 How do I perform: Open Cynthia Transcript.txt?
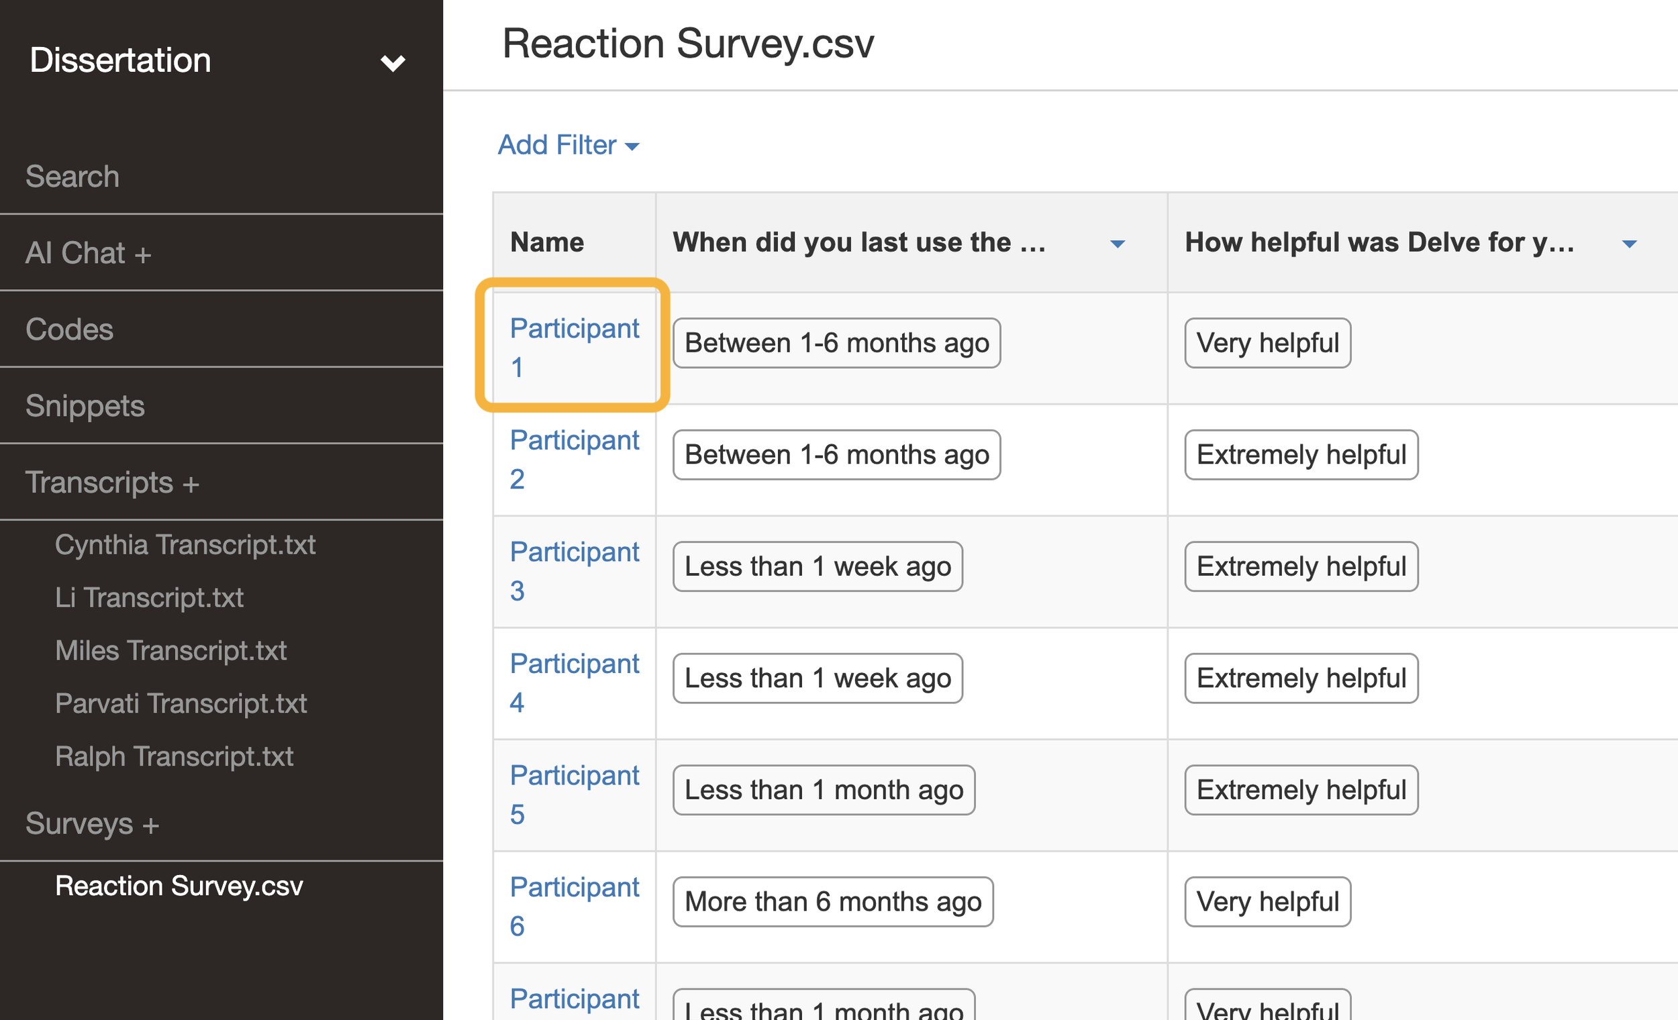[x=185, y=545]
